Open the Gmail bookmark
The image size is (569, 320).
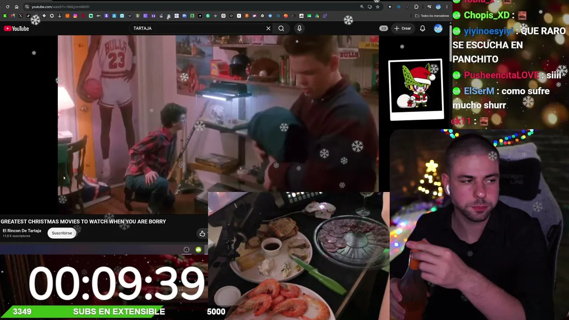pyautogui.click(x=12, y=16)
